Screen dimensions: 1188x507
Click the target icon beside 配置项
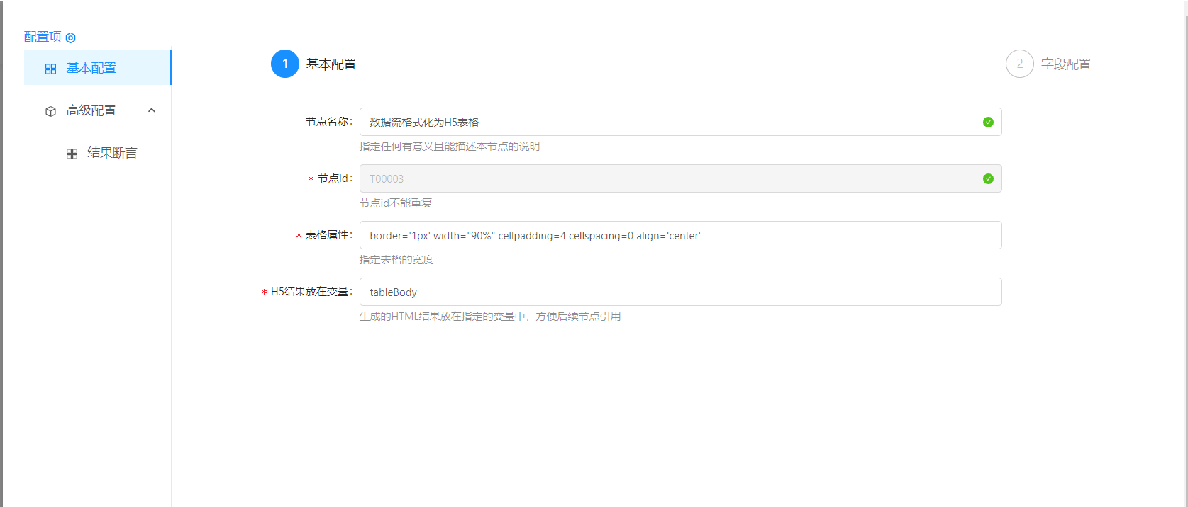coord(71,38)
